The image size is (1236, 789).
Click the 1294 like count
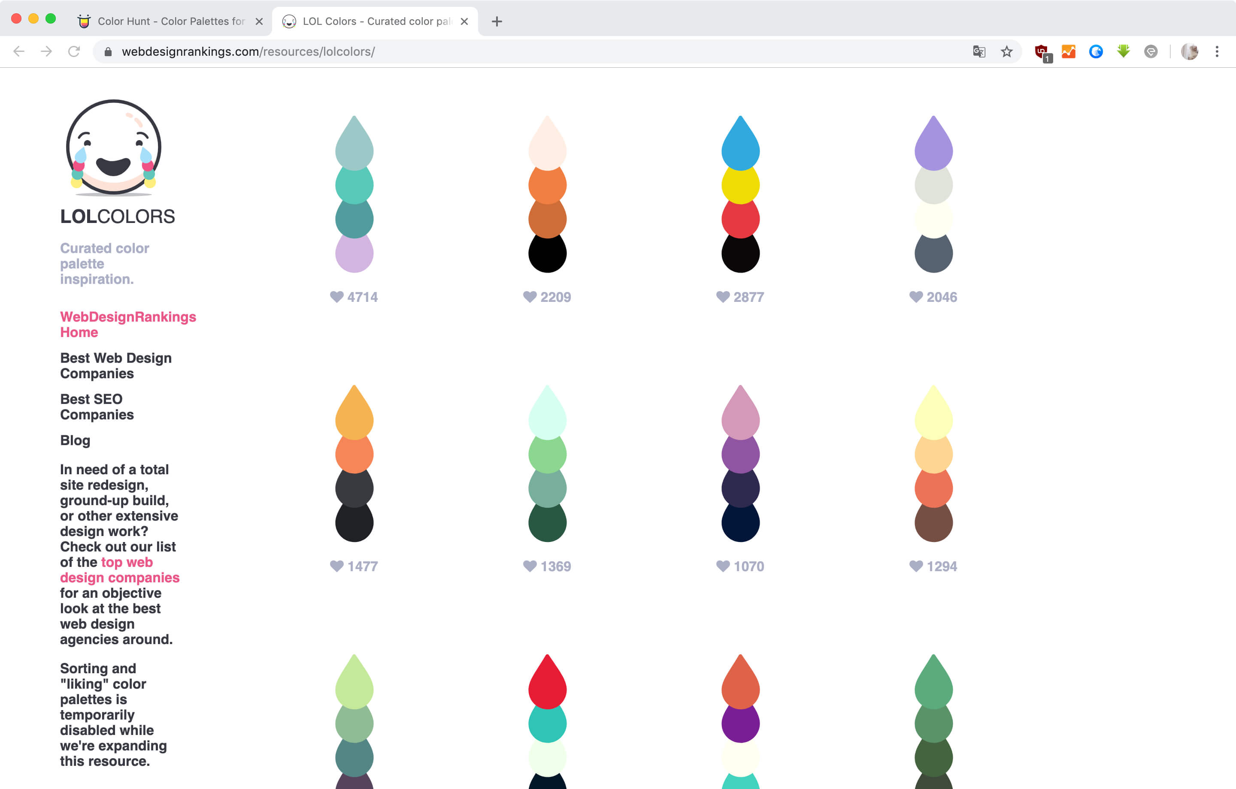tap(941, 566)
